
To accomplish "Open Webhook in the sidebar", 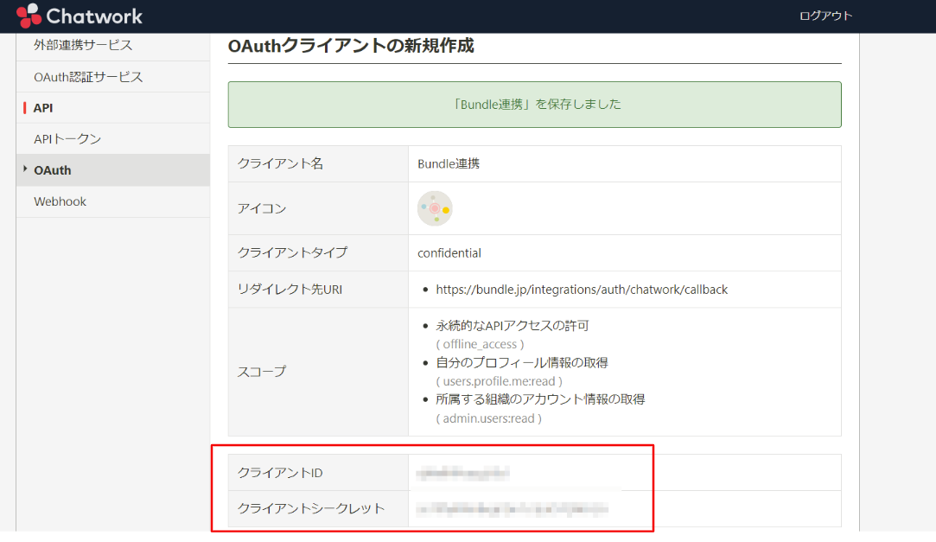I will [60, 201].
